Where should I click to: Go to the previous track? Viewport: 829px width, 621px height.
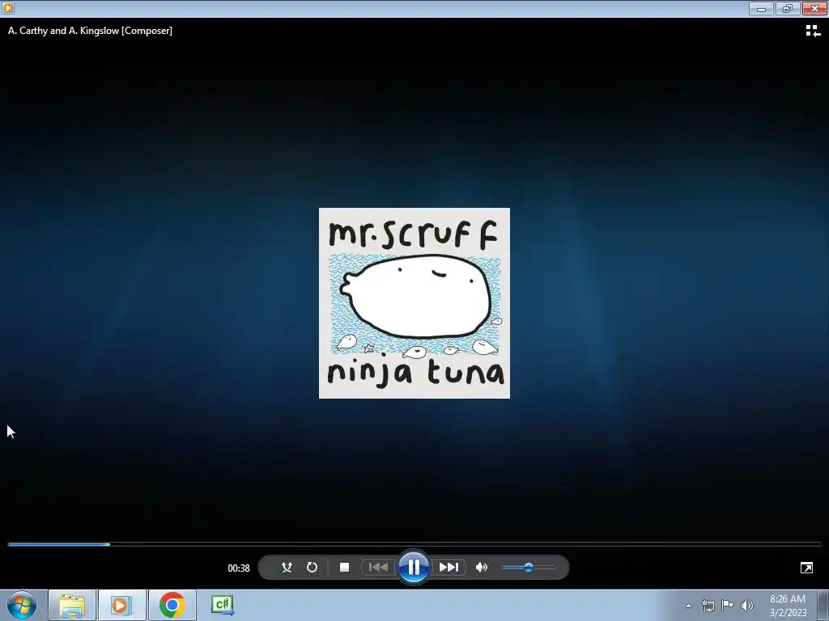pyautogui.click(x=378, y=567)
